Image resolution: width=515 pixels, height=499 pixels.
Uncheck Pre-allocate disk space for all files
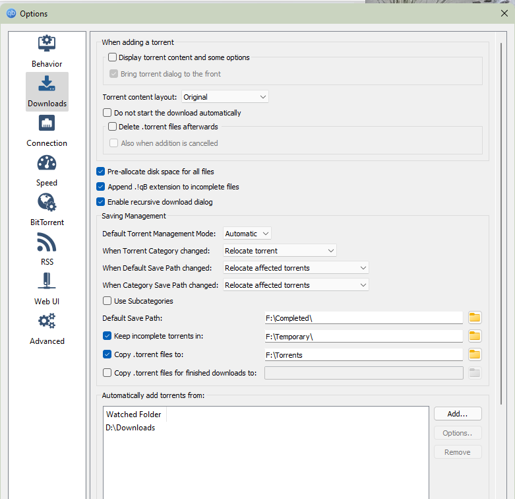(100, 171)
